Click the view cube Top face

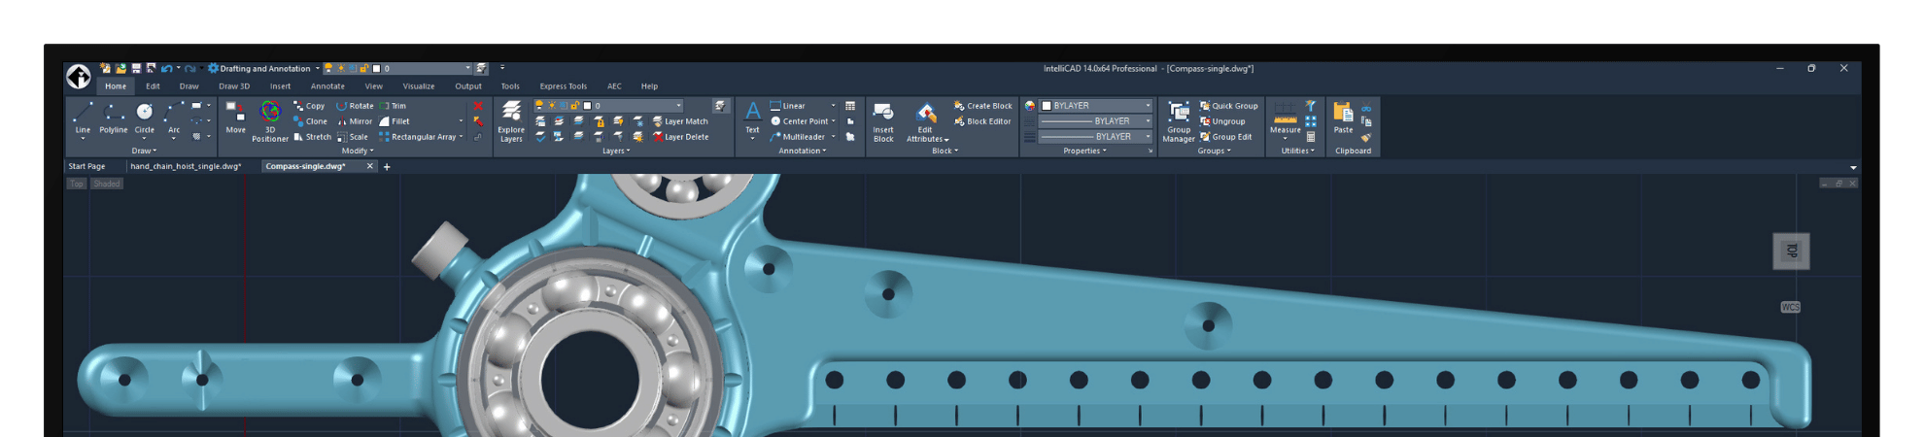(x=1791, y=252)
